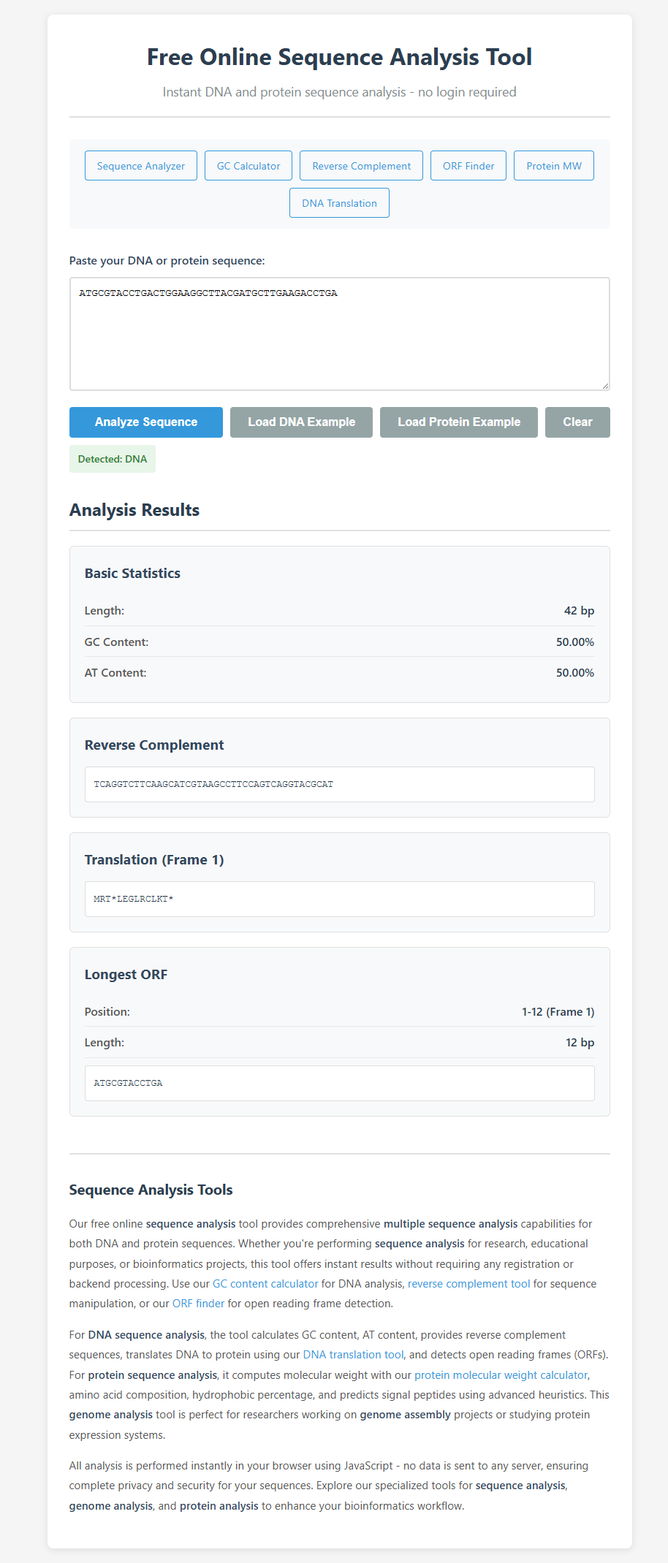
Task: Visit protein molecular weight calculator link
Action: tap(501, 1375)
